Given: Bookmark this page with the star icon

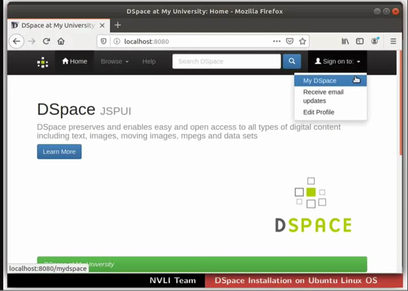Looking at the screenshot, I should click(303, 41).
